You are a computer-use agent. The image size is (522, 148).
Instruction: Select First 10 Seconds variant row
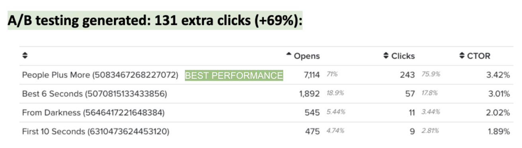266,131
